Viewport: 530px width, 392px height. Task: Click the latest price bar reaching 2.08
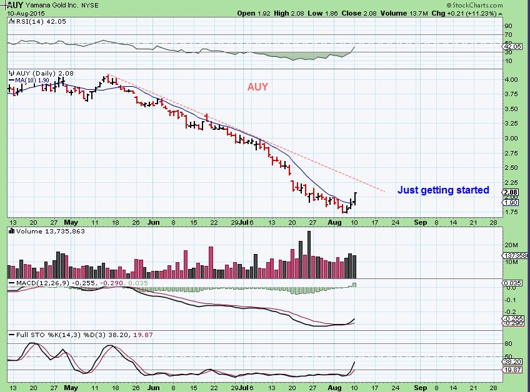coord(355,198)
